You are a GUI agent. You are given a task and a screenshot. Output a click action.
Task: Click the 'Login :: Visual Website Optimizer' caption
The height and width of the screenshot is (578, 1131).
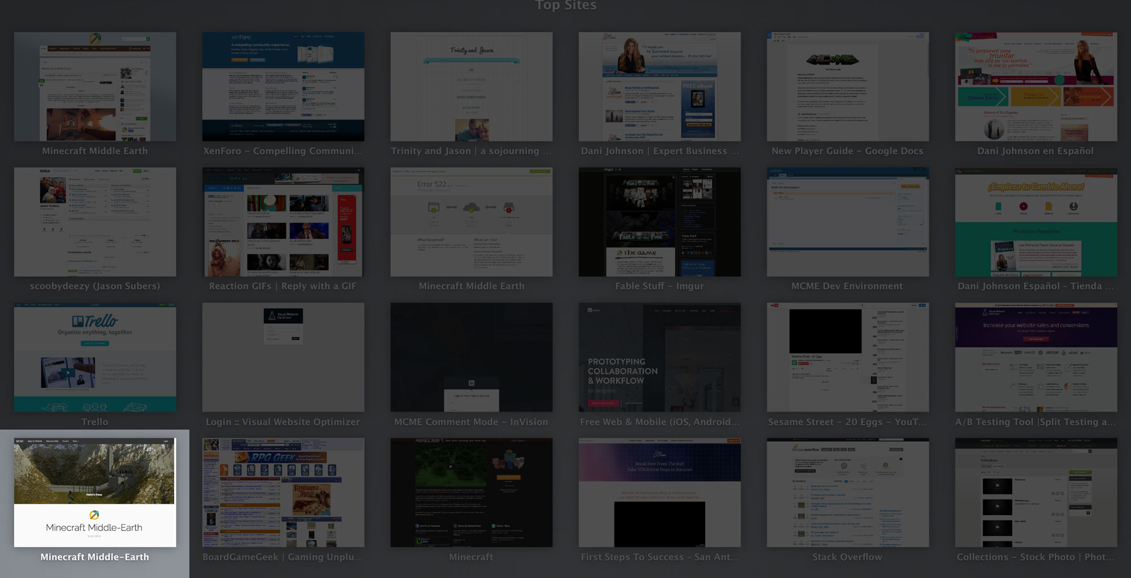(x=283, y=422)
